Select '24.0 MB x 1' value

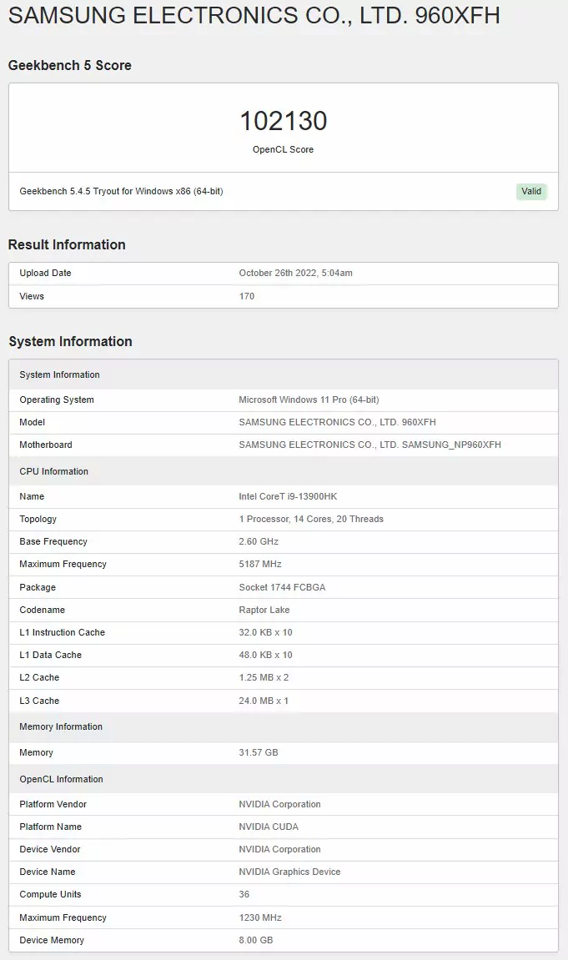tap(264, 701)
